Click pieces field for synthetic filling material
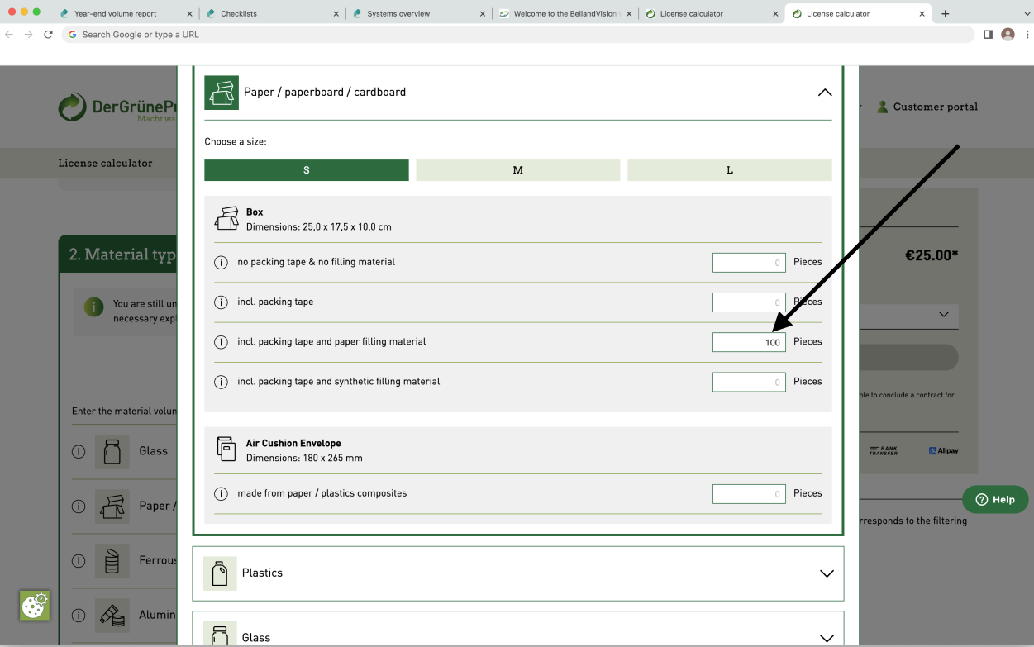The image size is (1034, 647). click(x=749, y=382)
